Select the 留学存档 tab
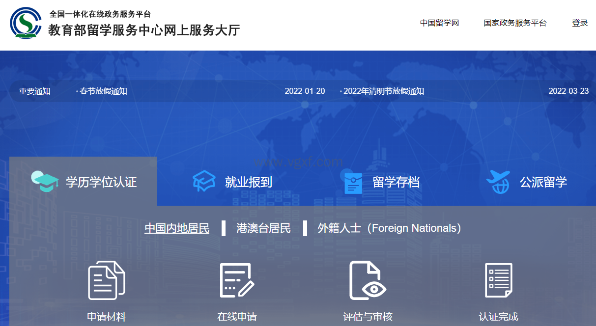 396,182
